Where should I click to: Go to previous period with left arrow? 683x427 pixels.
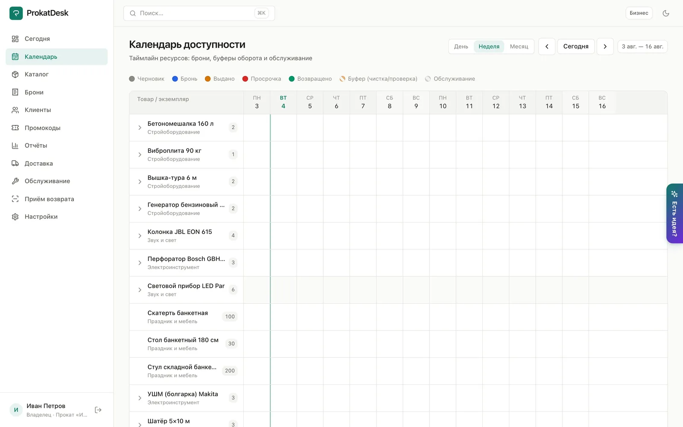pyautogui.click(x=547, y=47)
